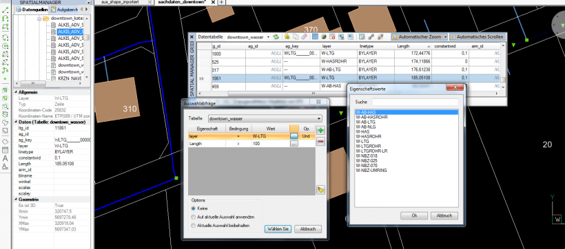565x249 pixels.
Task: Collapse the Geometrie properties section
Action: click(15, 199)
